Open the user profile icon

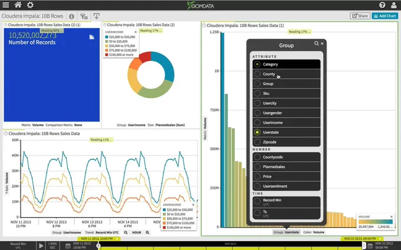(x=394, y=5)
